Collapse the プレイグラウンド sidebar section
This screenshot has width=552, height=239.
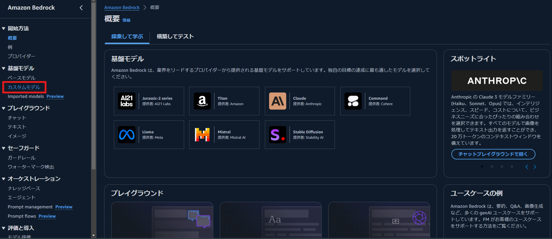(4, 108)
